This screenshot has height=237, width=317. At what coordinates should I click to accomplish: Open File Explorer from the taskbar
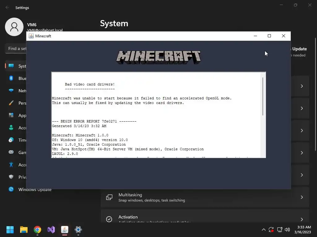(24, 230)
